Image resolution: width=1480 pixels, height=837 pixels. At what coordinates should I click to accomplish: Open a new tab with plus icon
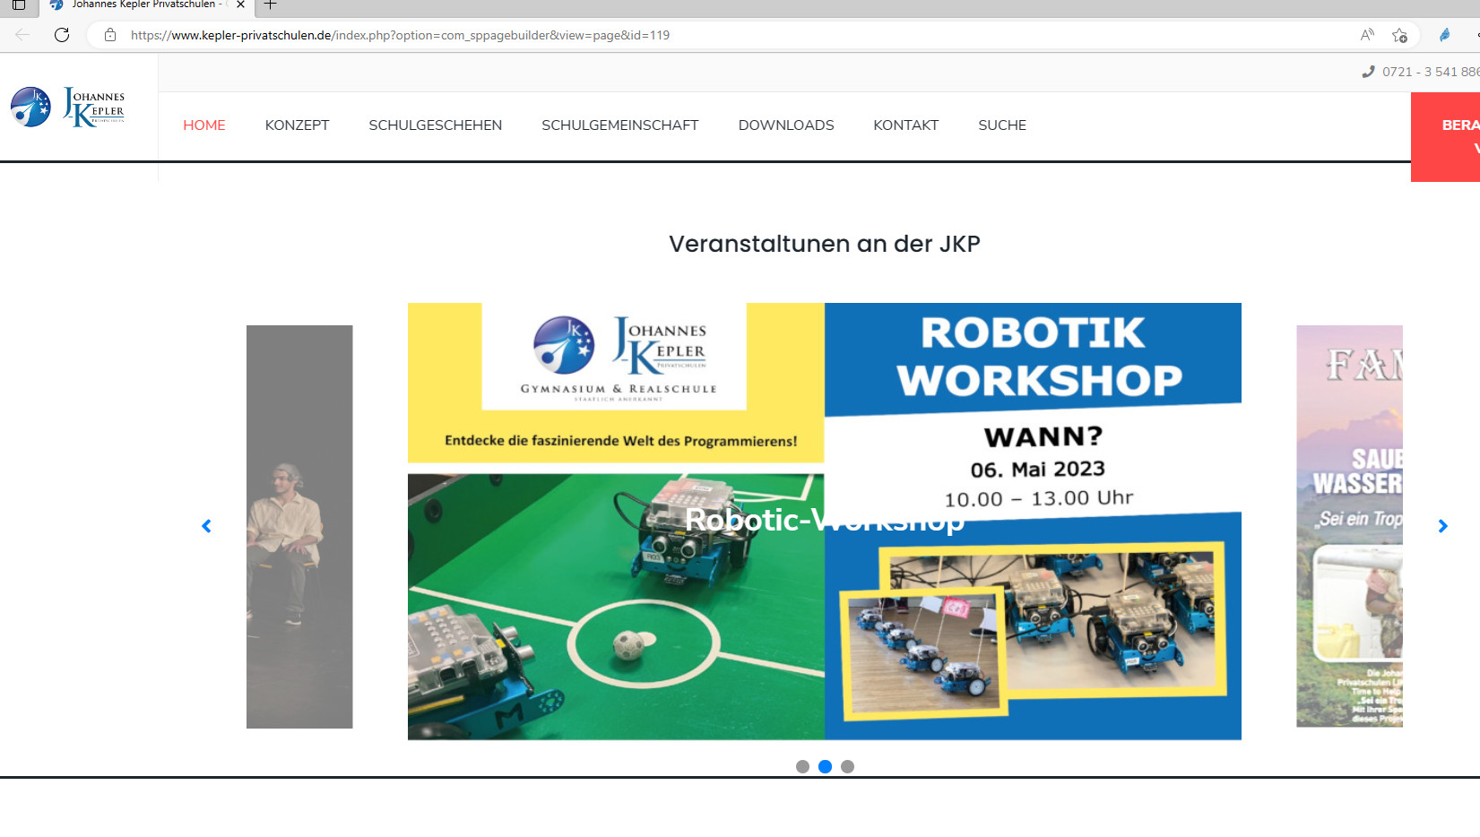[270, 5]
